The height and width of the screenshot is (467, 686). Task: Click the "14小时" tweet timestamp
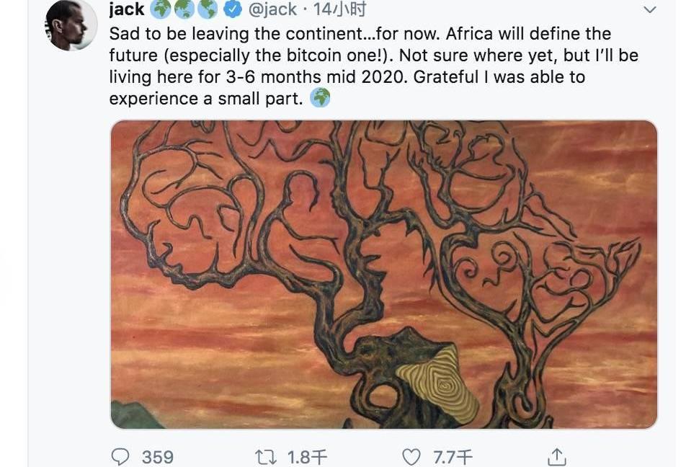point(342,9)
